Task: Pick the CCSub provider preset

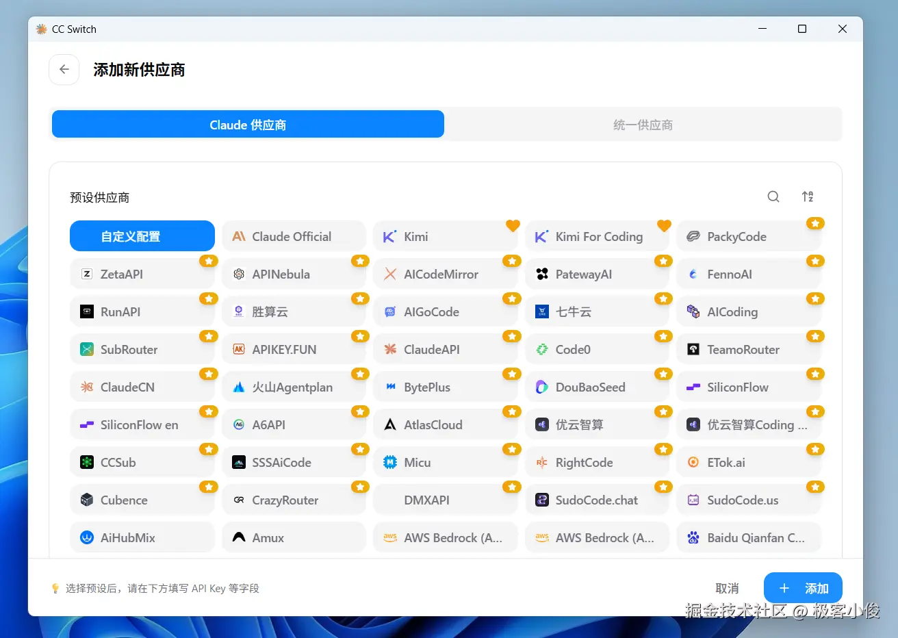Action: (142, 462)
